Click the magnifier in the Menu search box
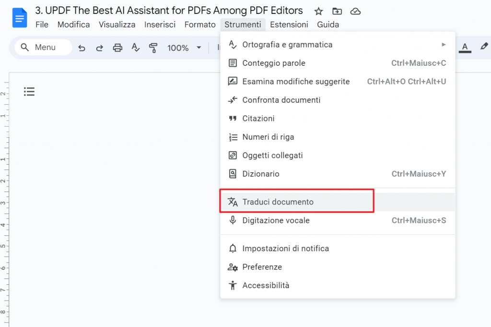The image size is (491, 327). [x=25, y=48]
